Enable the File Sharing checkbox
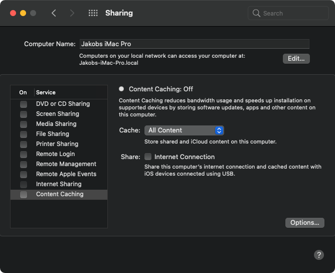This screenshot has width=335, height=273. (x=24, y=134)
